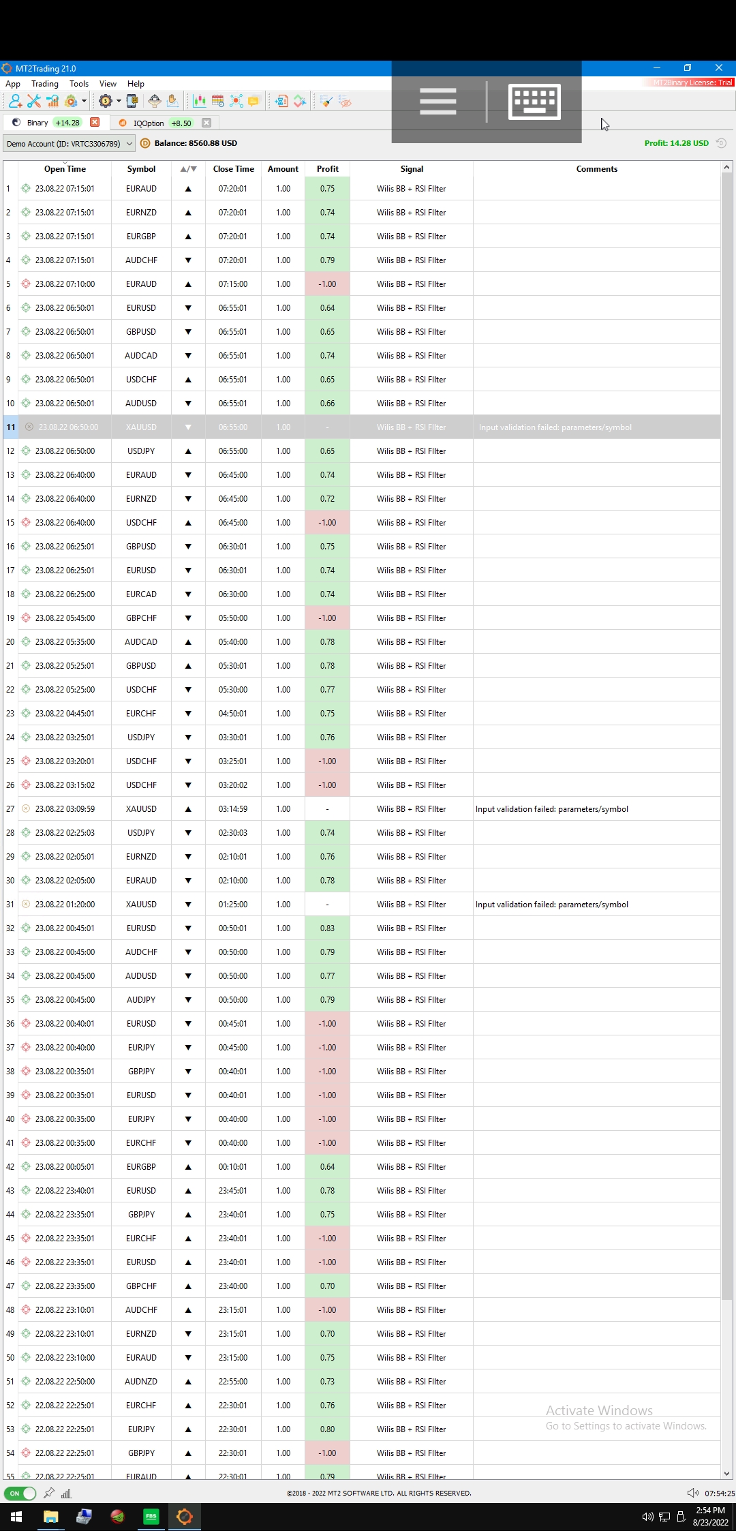Expand the dropdown arrow beside gears play icon
This screenshot has height=1531, width=736.
[84, 102]
